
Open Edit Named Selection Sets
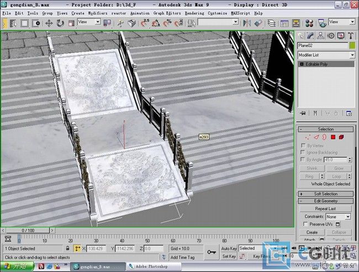point(192,23)
